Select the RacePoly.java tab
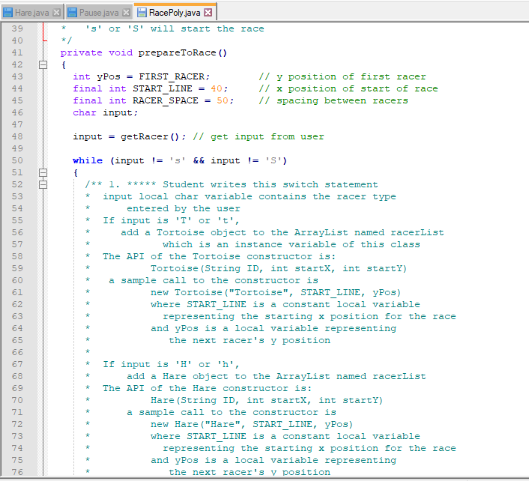The image size is (529, 481). click(175, 13)
